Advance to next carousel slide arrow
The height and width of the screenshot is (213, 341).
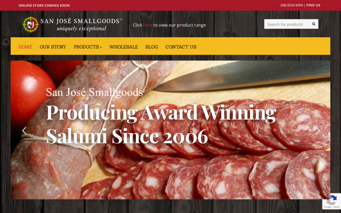318,130
